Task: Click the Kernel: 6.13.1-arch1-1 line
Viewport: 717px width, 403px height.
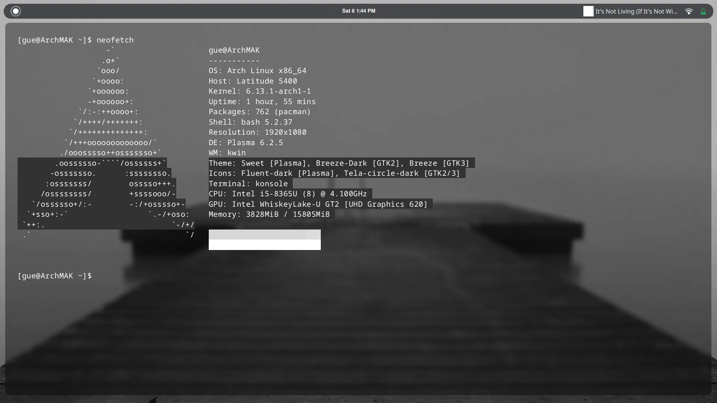Action: pos(259,91)
